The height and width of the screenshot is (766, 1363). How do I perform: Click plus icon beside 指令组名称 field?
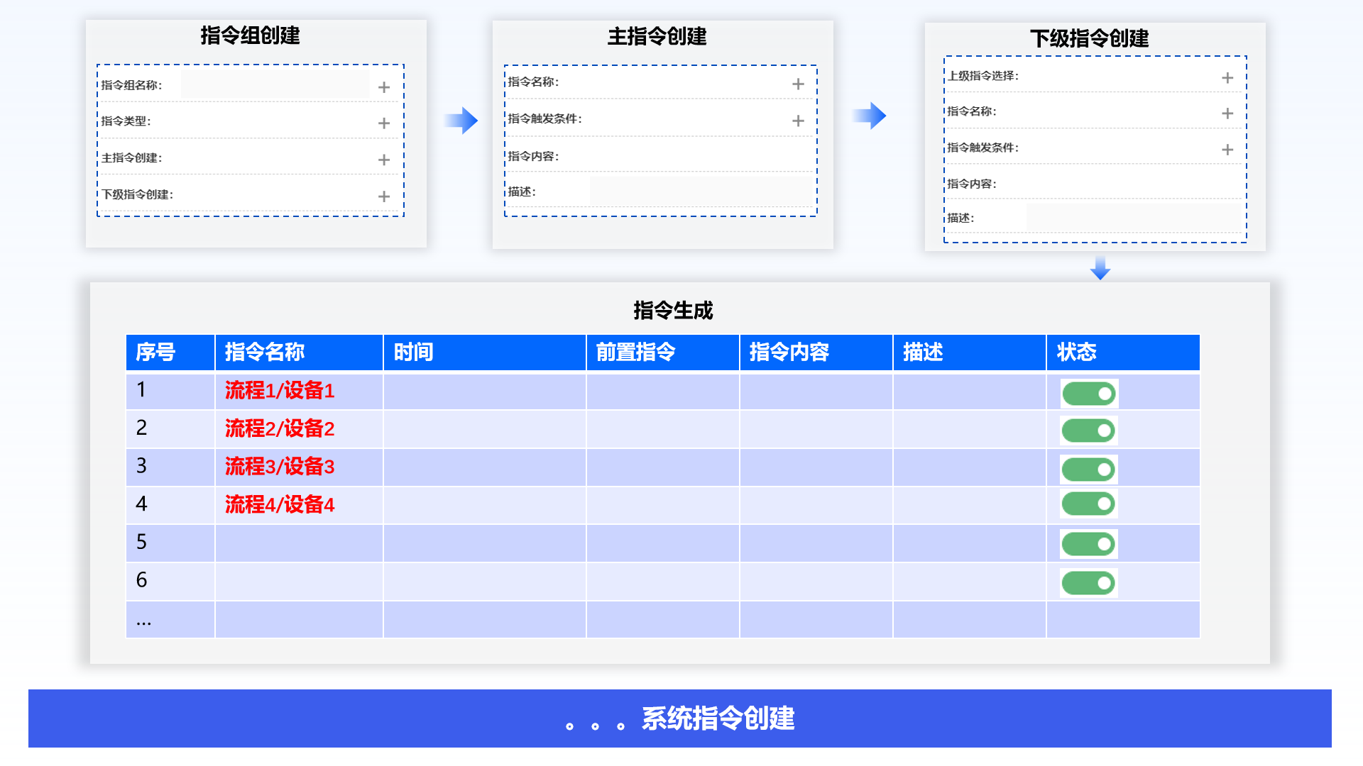point(384,87)
